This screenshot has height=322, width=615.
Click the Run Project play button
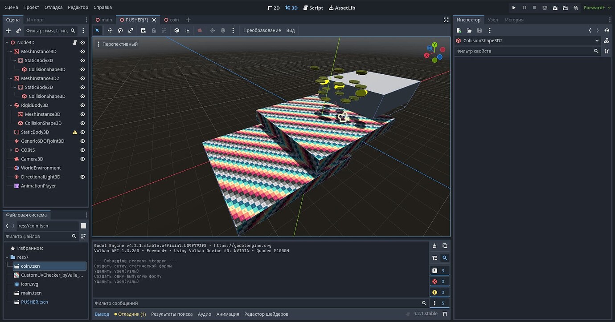click(x=514, y=8)
